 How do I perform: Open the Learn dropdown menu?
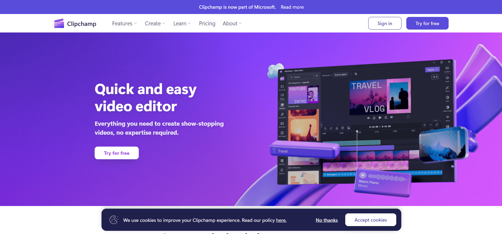click(182, 24)
